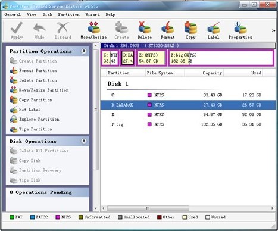278x231 pixels.
Task: Click the sidebar scroll down arrow
Action: (x=96, y=208)
